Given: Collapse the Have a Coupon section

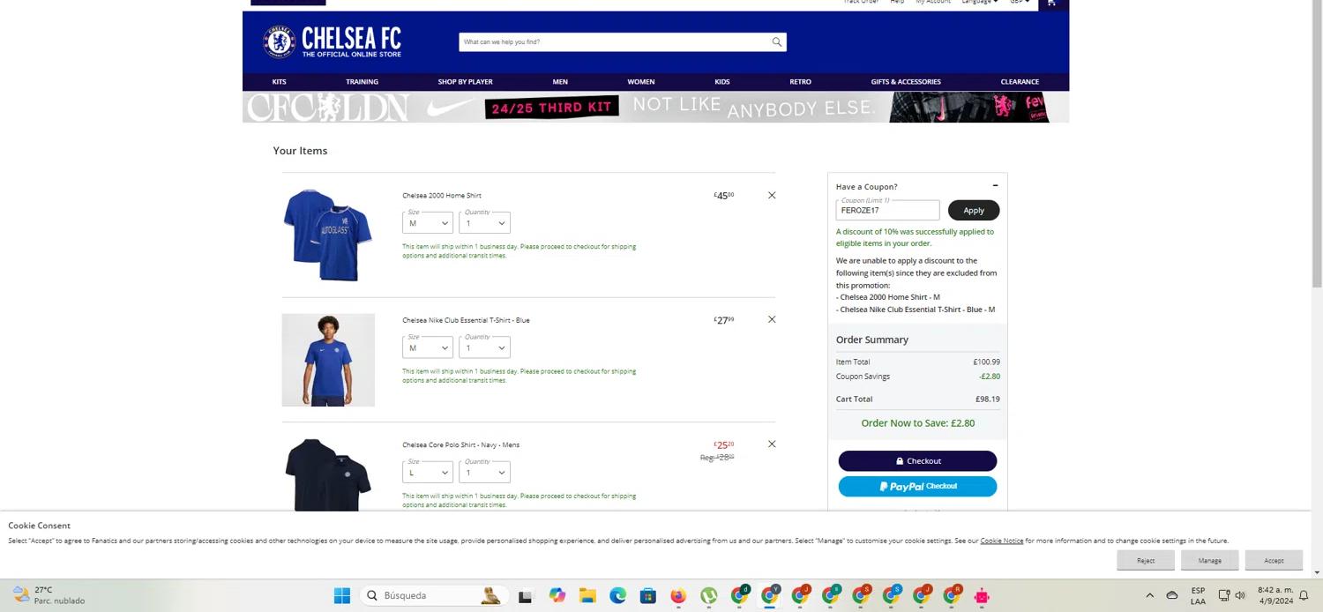Looking at the screenshot, I should click(995, 186).
